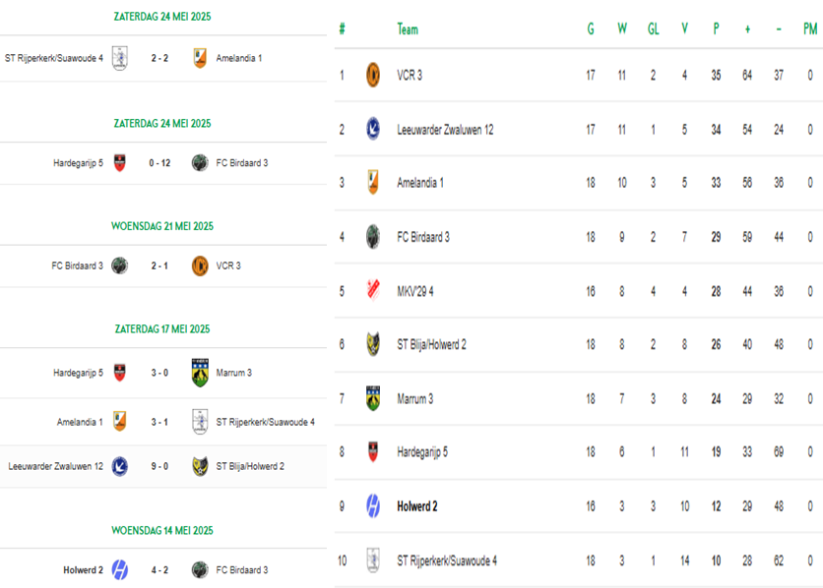Viewport: 823px width, 588px height.
Task: Click the P points column header
Action: (x=716, y=29)
